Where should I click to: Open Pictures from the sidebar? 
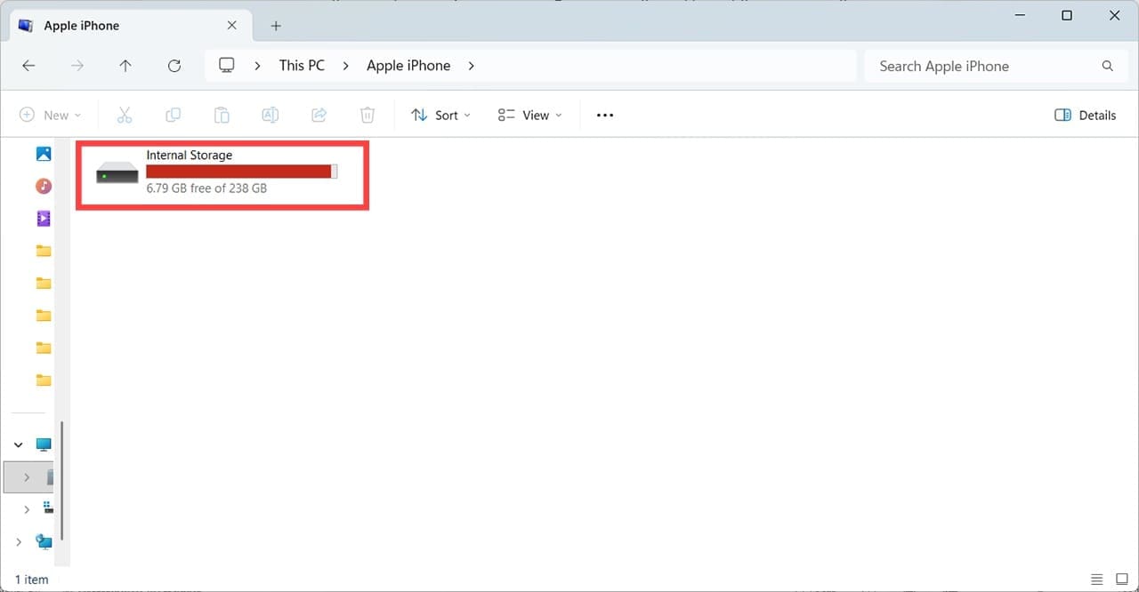[x=44, y=154]
